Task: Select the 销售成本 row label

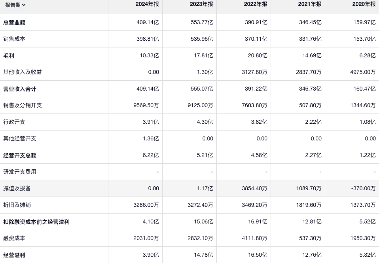Action: click(14, 39)
